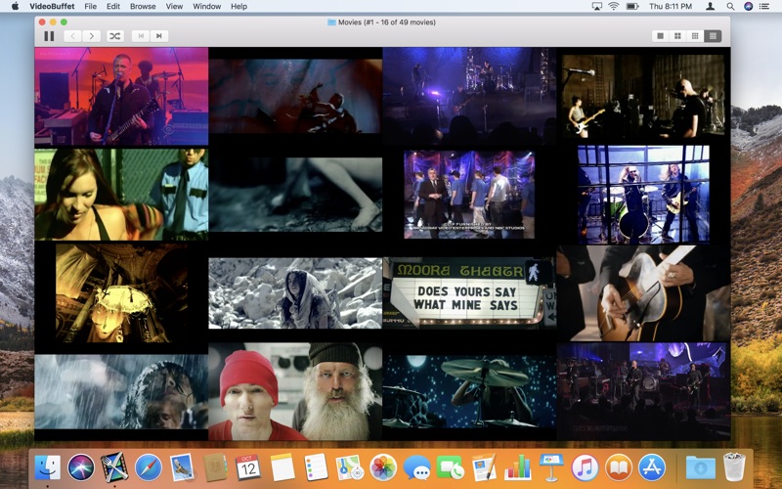Switch to the 3x3 grid view
The width and height of the screenshot is (782, 489).
click(695, 36)
